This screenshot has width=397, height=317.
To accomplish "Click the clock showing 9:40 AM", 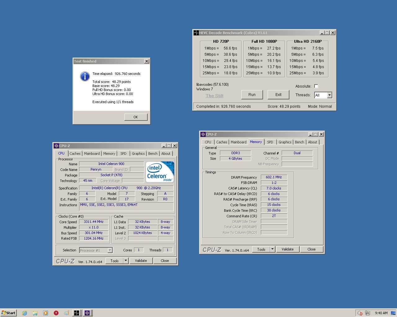I will (381, 313).
